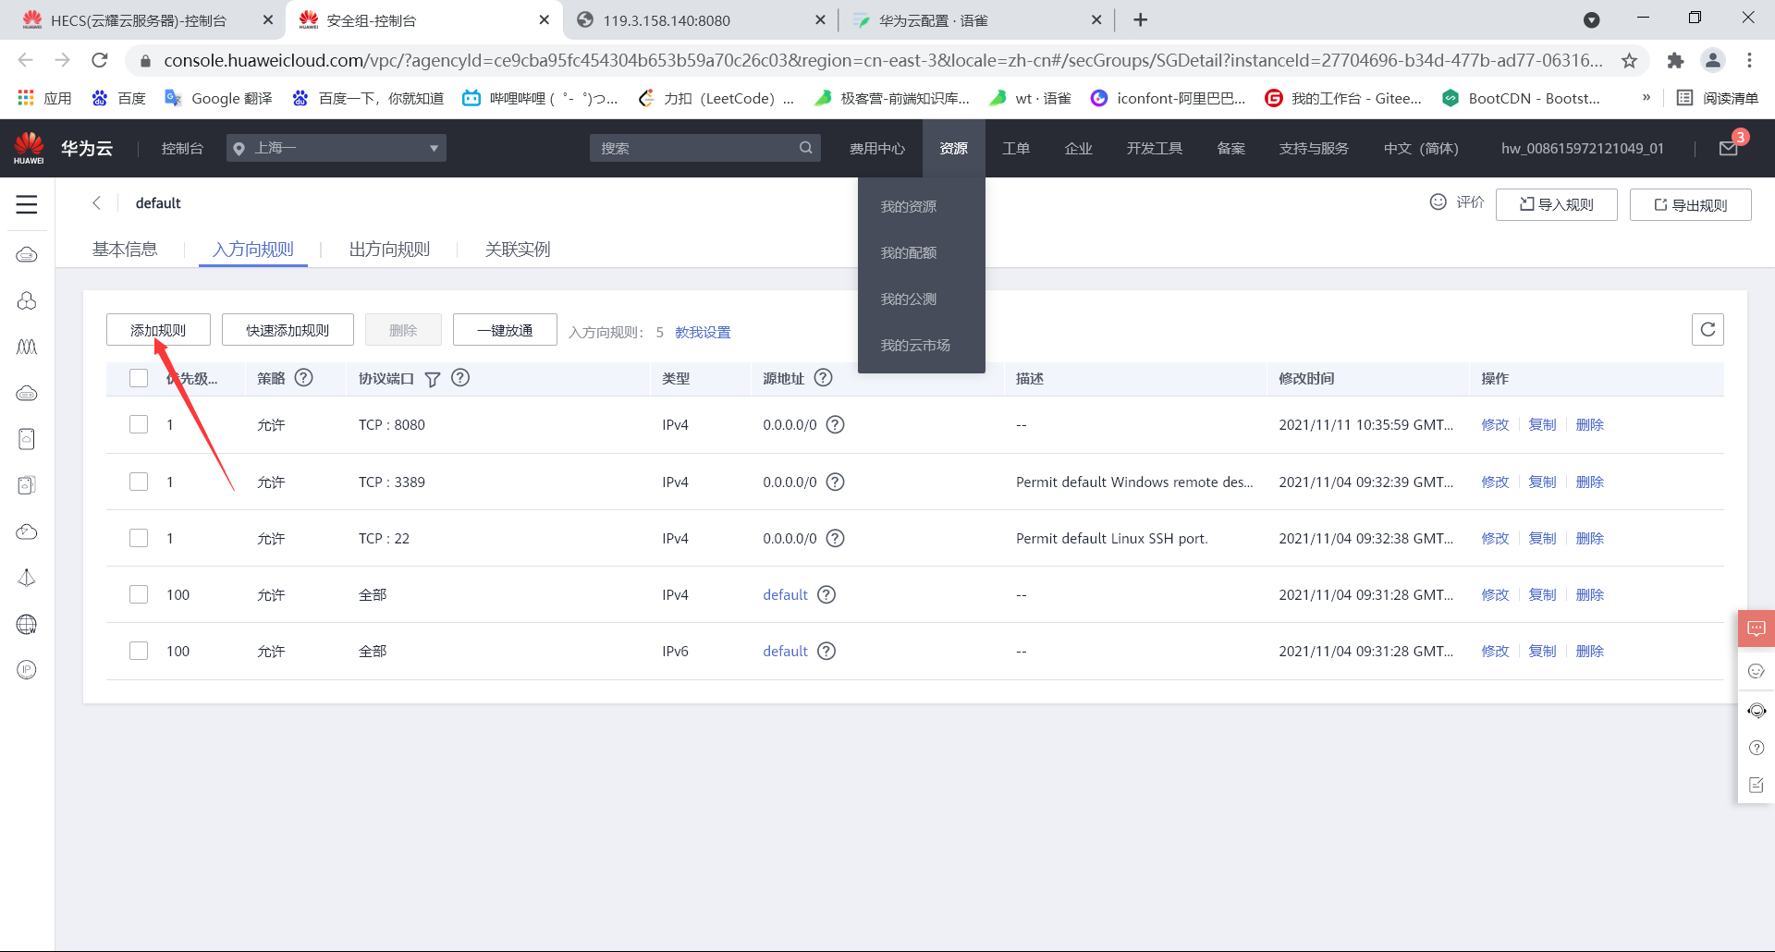Check the TCP : 3389 rule row checkbox

pos(139,482)
